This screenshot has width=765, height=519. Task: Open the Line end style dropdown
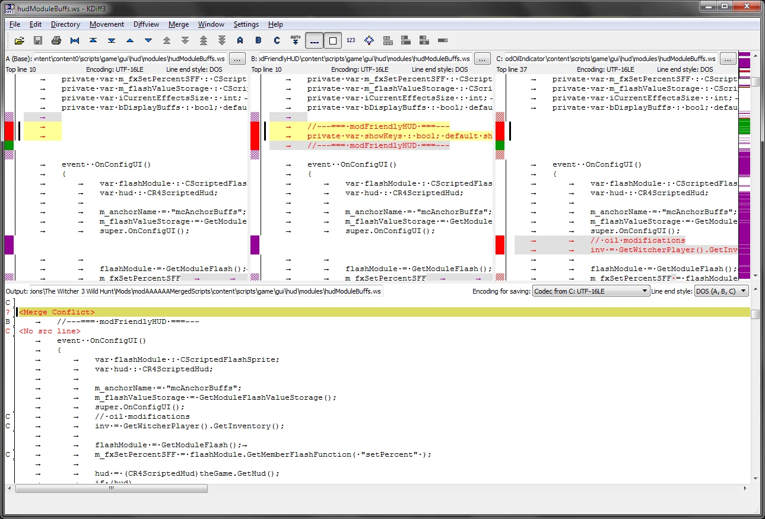click(x=722, y=291)
